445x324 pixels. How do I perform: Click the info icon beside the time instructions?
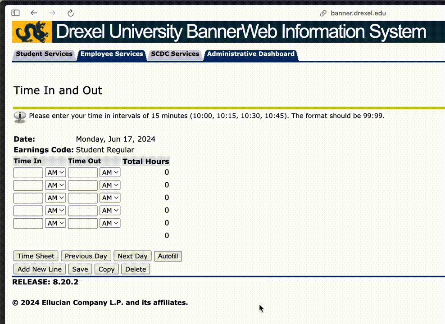click(x=19, y=117)
